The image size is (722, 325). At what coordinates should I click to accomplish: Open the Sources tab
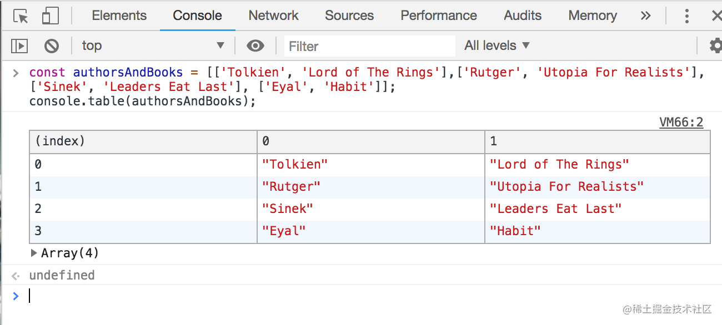click(x=349, y=16)
